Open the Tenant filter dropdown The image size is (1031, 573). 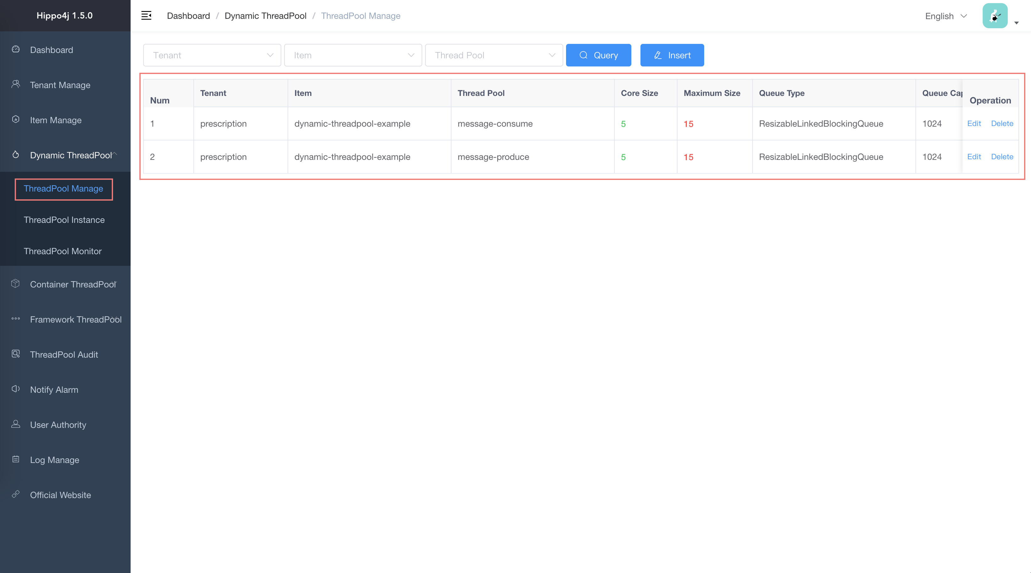tap(212, 55)
